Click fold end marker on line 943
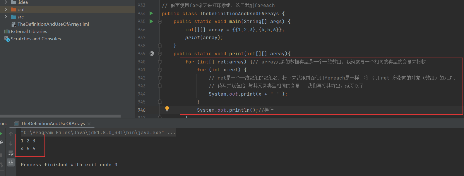Image resolution: width=464 pixels, height=176 pixels. [160, 86]
